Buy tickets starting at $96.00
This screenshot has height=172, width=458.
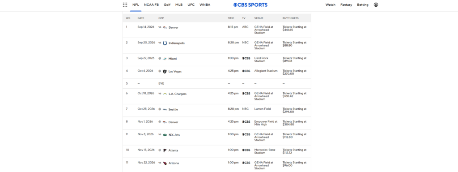pos(294,164)
